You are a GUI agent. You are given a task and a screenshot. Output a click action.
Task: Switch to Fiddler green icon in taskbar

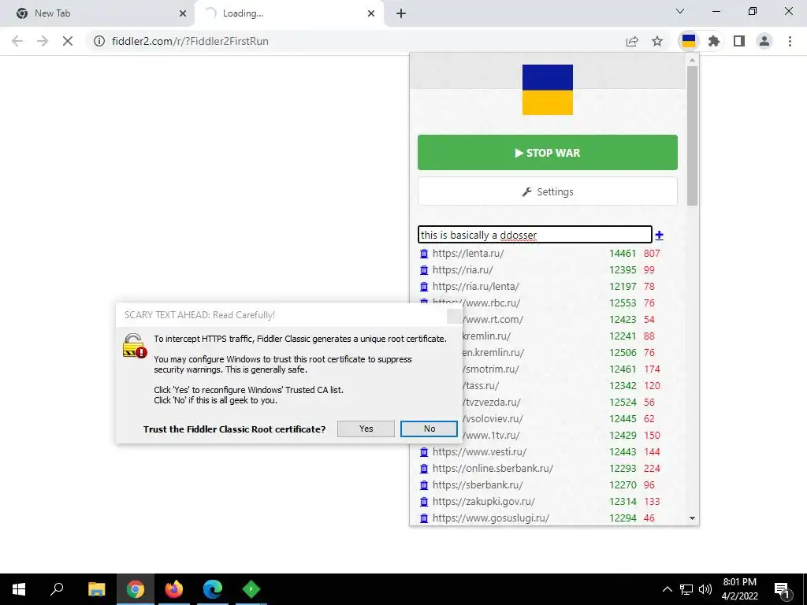coord(251,589)
